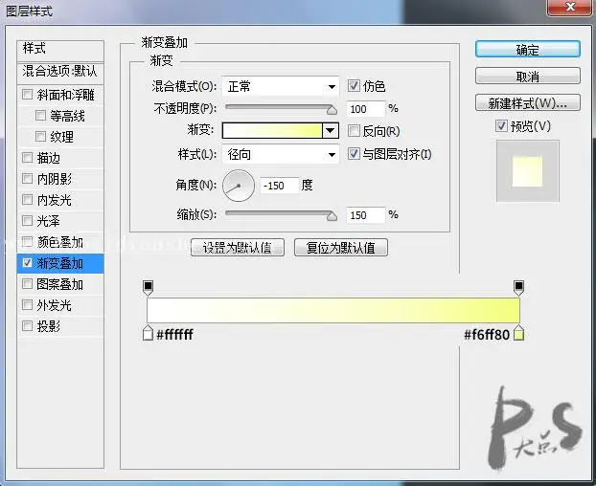596x486 pixels.
Task: Click the 角度 value field showing -150
Action: tap(280, 186)
